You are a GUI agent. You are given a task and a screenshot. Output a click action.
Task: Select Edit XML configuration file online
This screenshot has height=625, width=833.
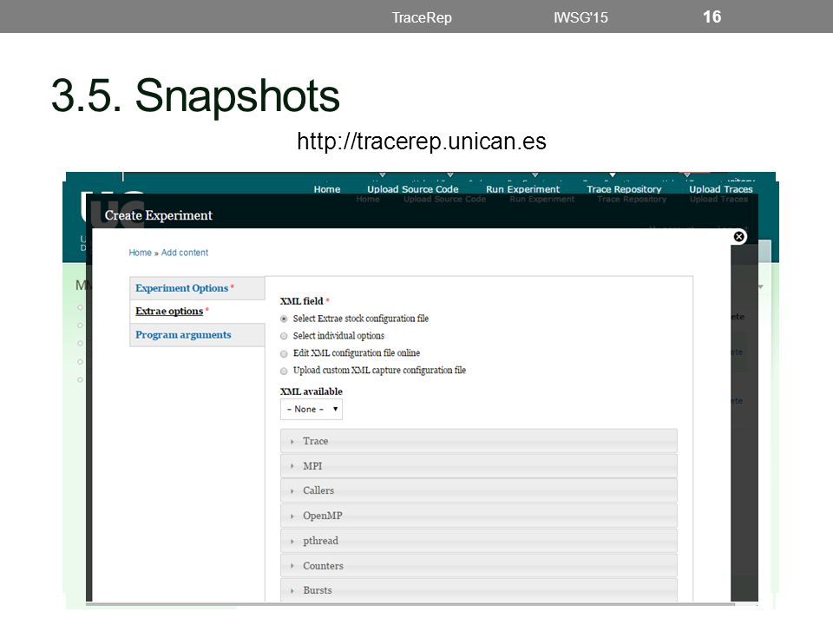click(284, 353)
